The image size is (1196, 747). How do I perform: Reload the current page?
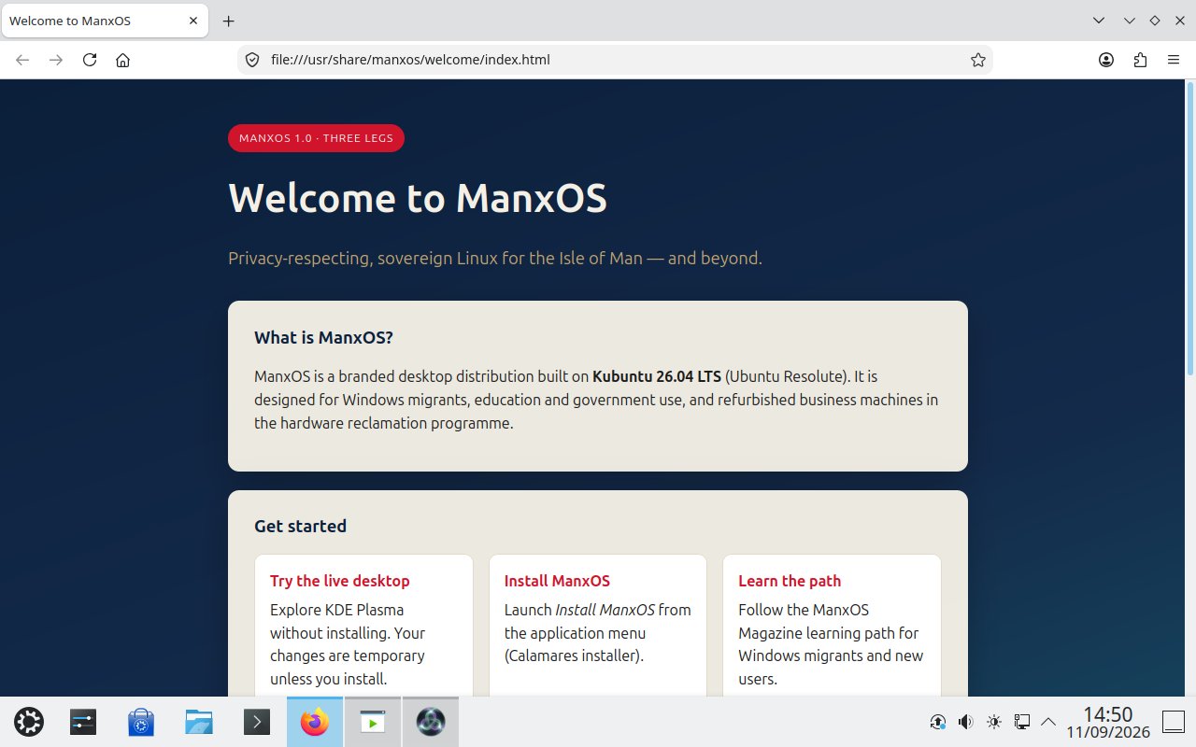point(90,60)
